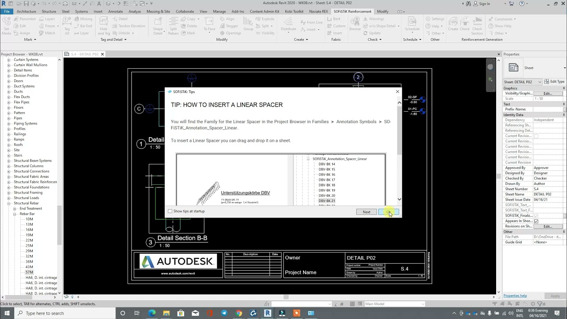Switch to the Modify ribbon tab
This screenshot has width=567, height=319.
coord(383,12)
